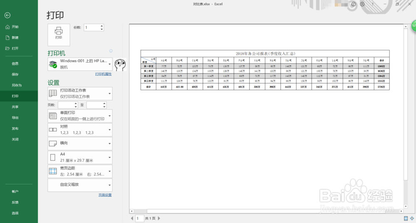Increase copies with up stepper arrow
Screen dimensions: 416x223
tap(102, 26)
